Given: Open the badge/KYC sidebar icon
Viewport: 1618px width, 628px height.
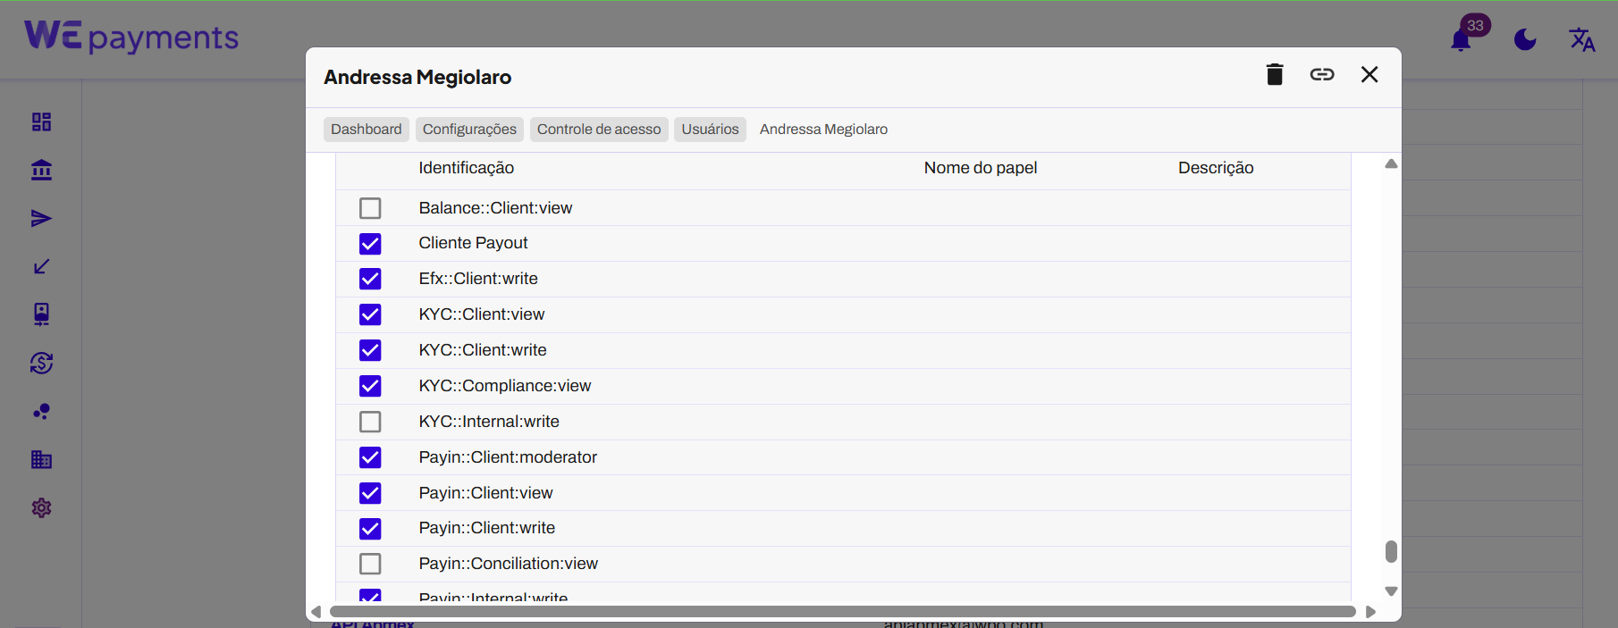Looking at the screenshot, I should (41, 314).
